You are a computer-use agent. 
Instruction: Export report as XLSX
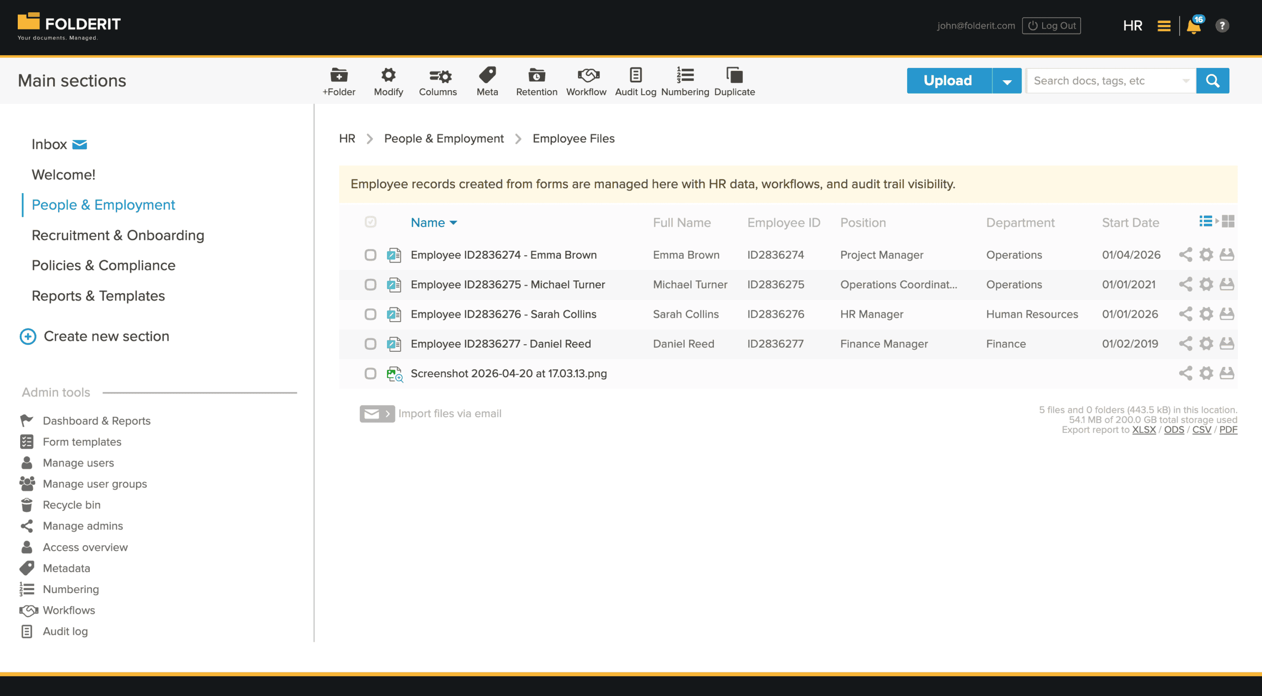pos(1144,430)
